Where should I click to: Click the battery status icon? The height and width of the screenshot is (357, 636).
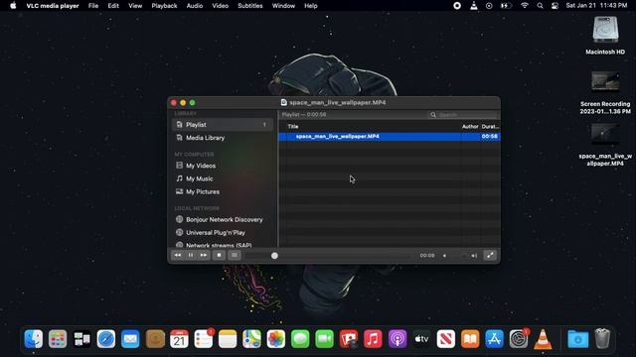(506, 6)
